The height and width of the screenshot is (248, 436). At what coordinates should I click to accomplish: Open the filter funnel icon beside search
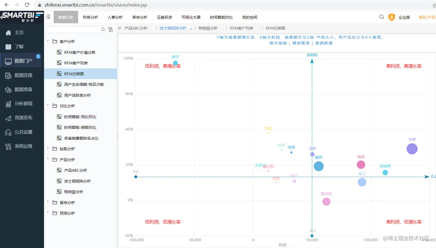click(x=111, y=29)
